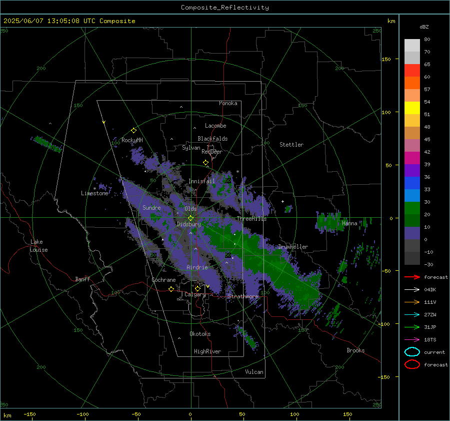Viewport: 450px width, 421px height.
Task: Click the yellow diamond marker below RedDeer
Action: coord(205,163)
